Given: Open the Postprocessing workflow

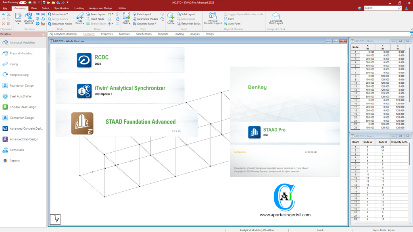Looking at the screenshot, I should [x=19, y=75].
